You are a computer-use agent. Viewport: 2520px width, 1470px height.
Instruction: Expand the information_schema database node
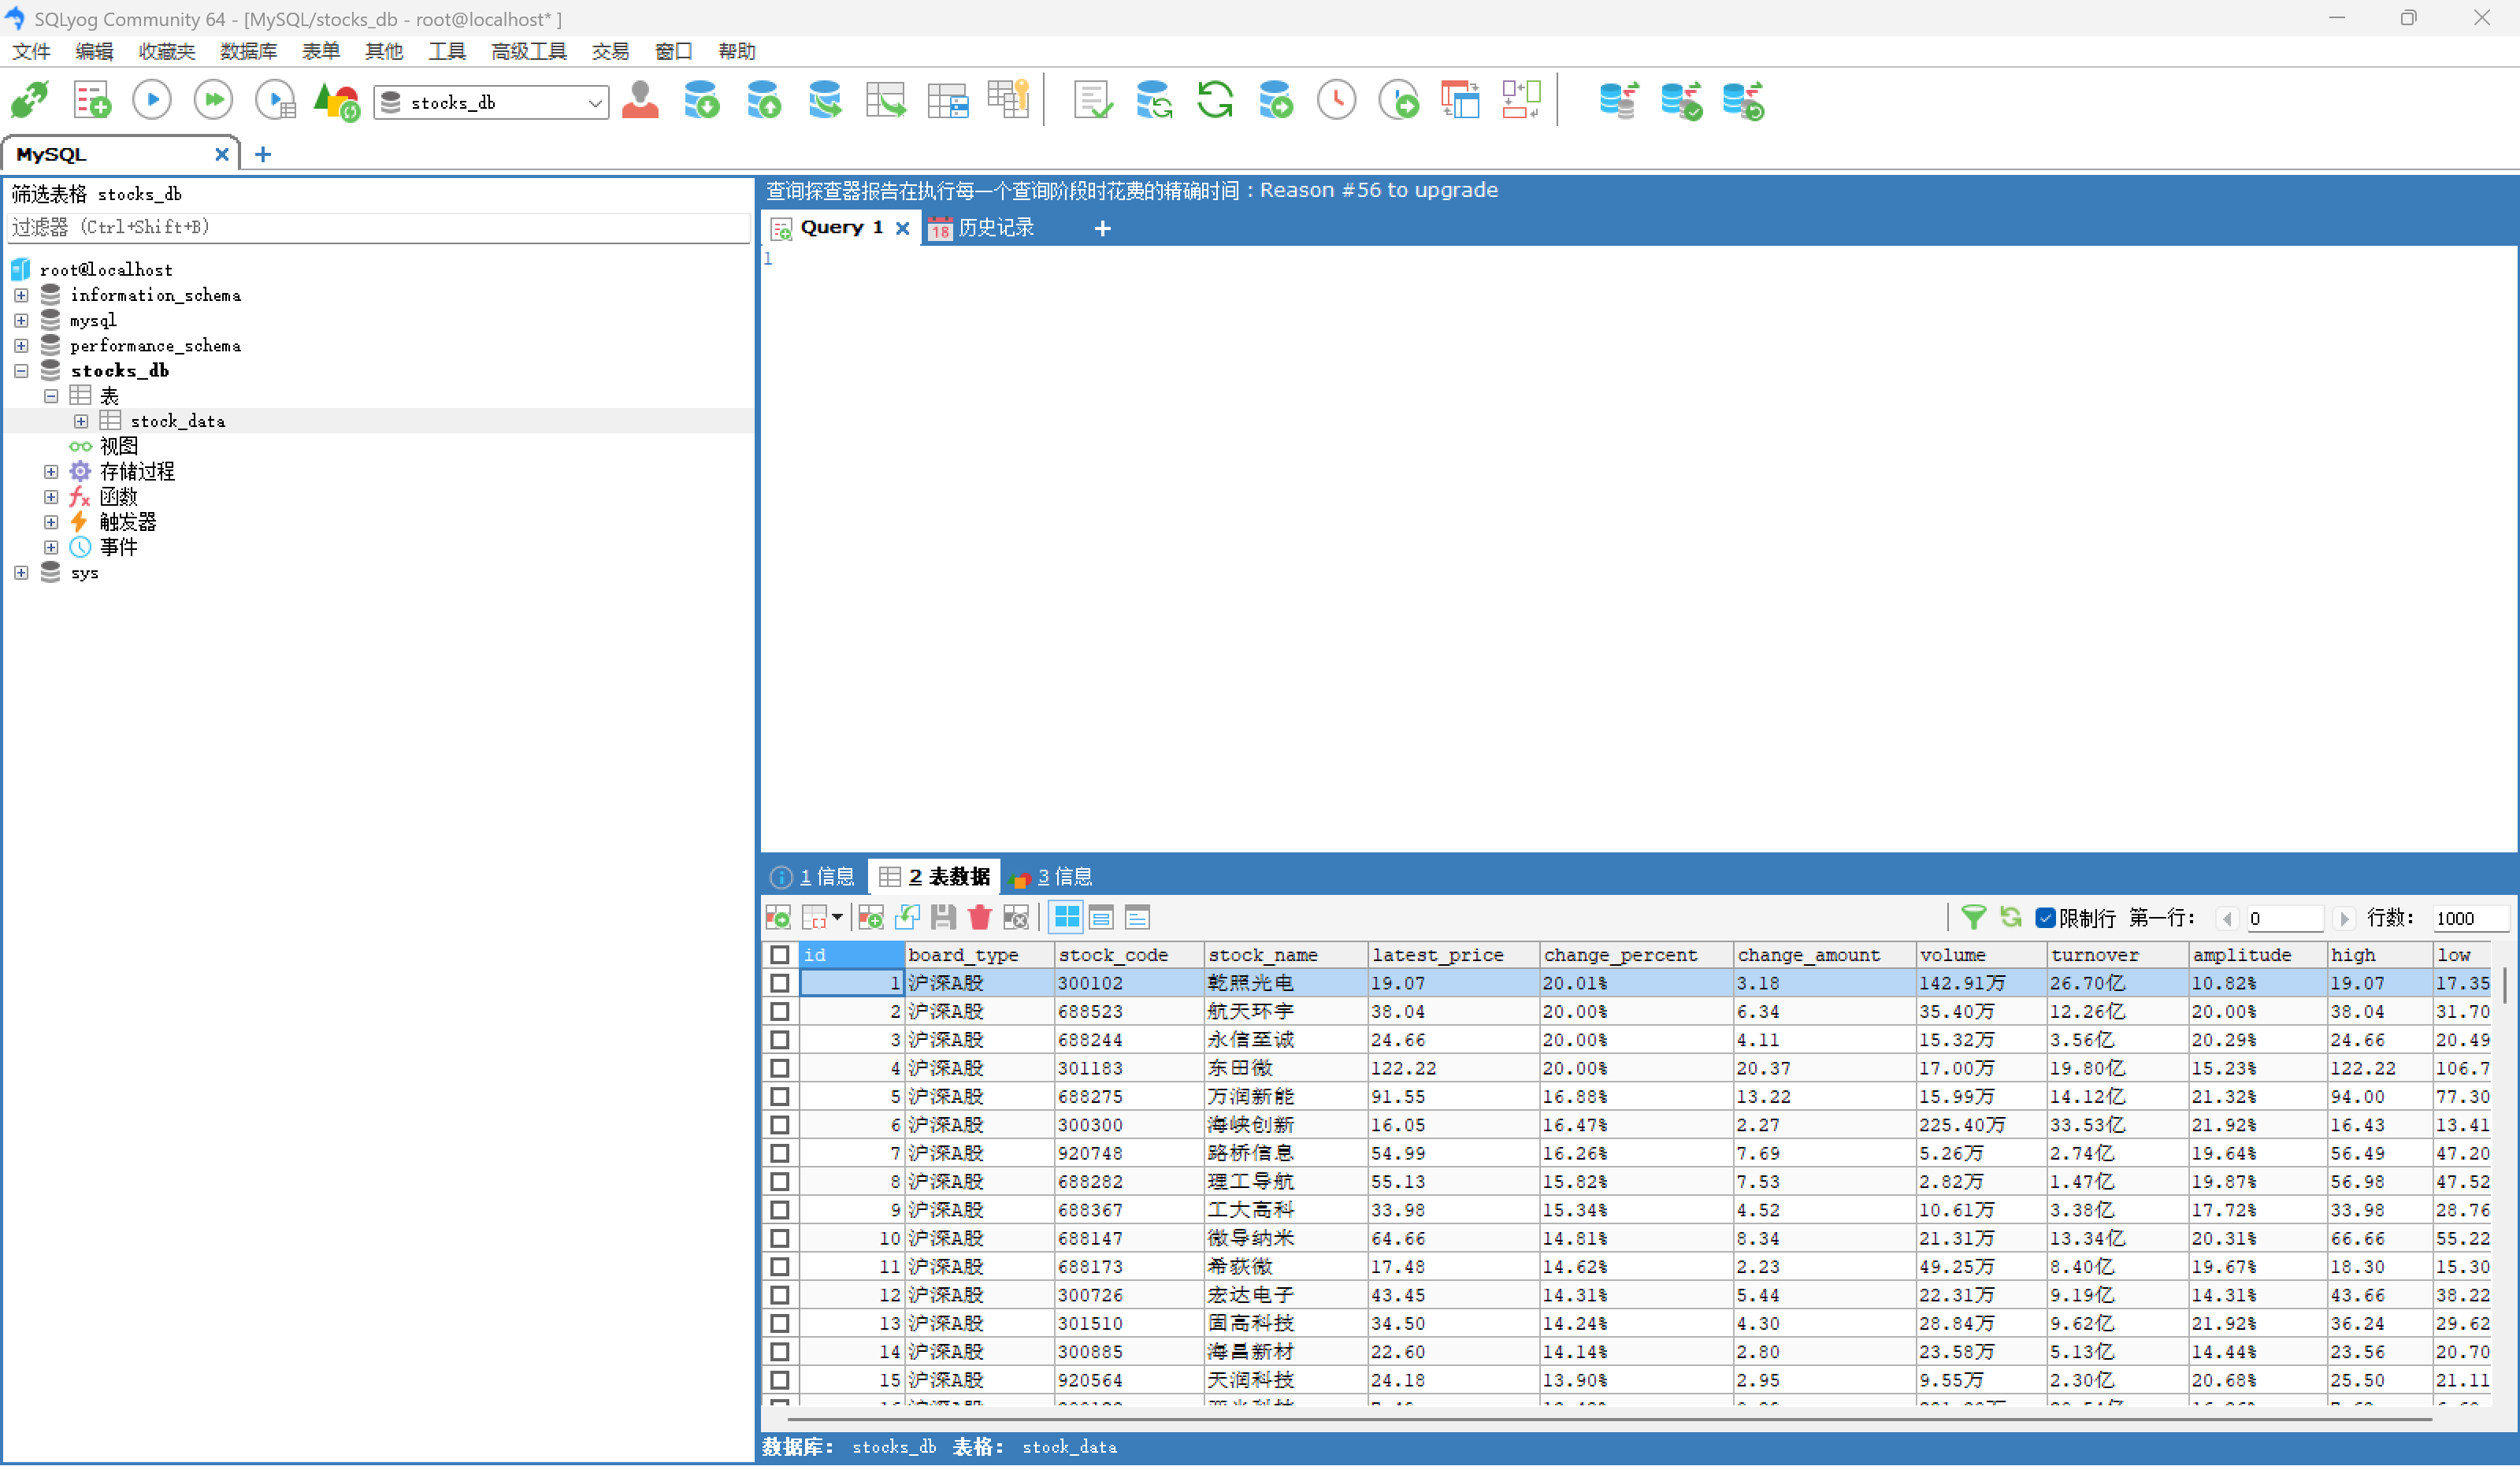[x=21, y=295]
